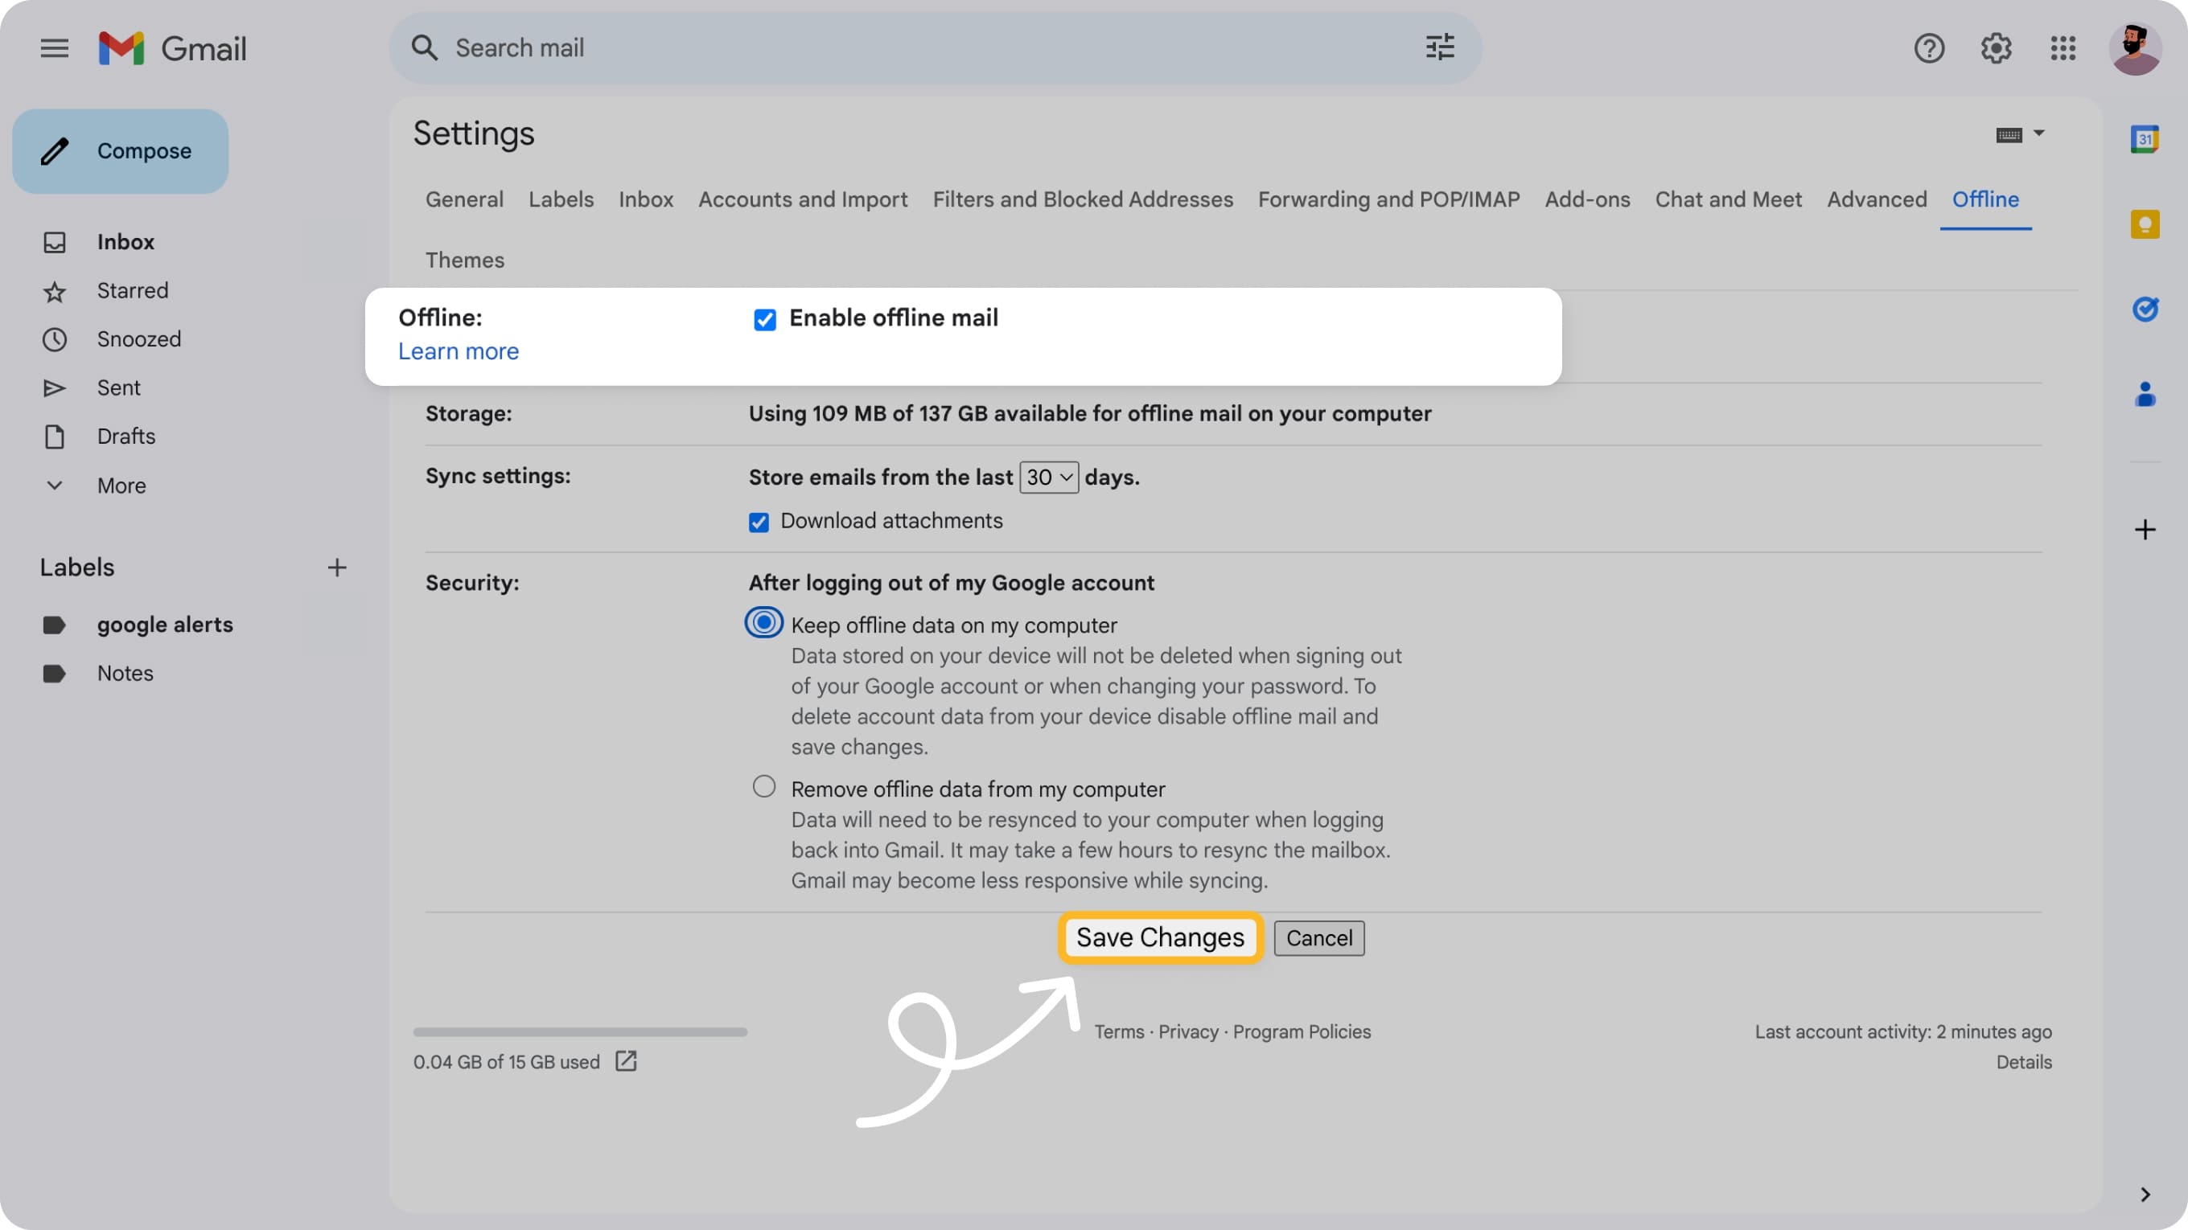Open the Google apps grid
This screenshot has width=2188, height=1230.
(2063, 48)
